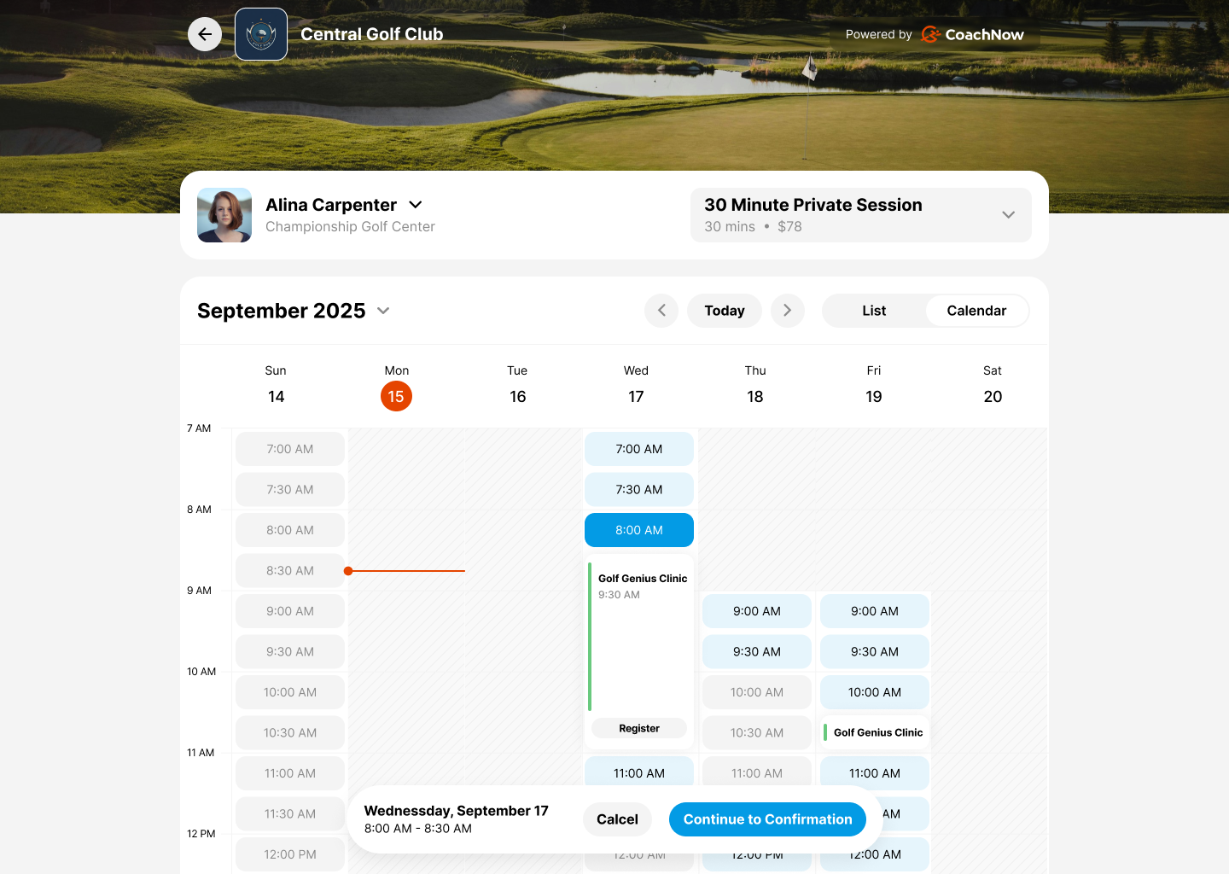Jump to current date with Today button
The height and width of the screenshot is (874, 1229).
tap(724, 311)
